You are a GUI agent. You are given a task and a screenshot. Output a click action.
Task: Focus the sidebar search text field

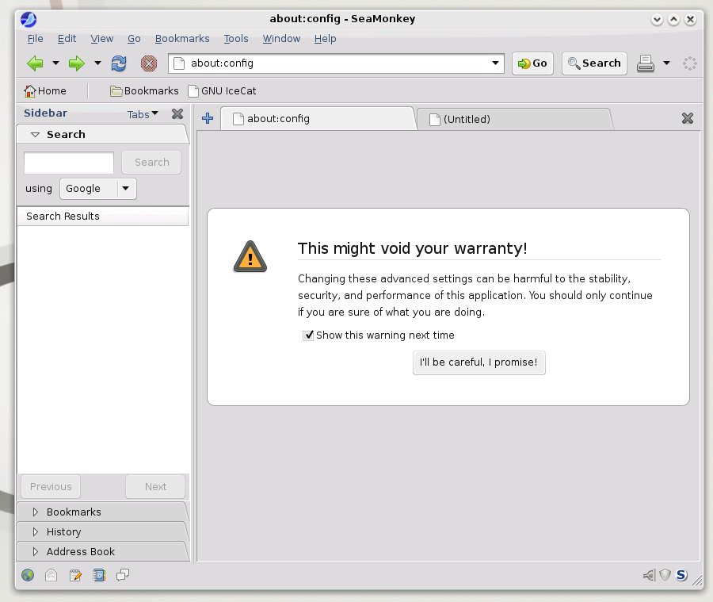click(69, 163)
